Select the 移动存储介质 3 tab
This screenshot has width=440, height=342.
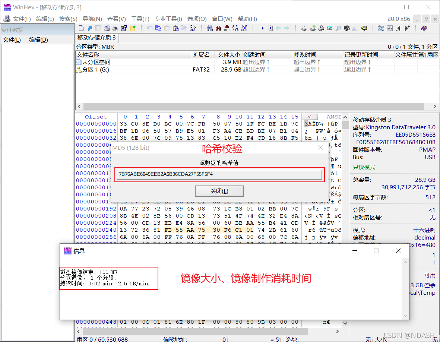coord(97,38)
